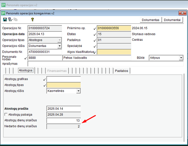Screen dimensions: 188x146
Task: Click the Save diskette icon in toolbar
Action: click(x=5, y=19)
